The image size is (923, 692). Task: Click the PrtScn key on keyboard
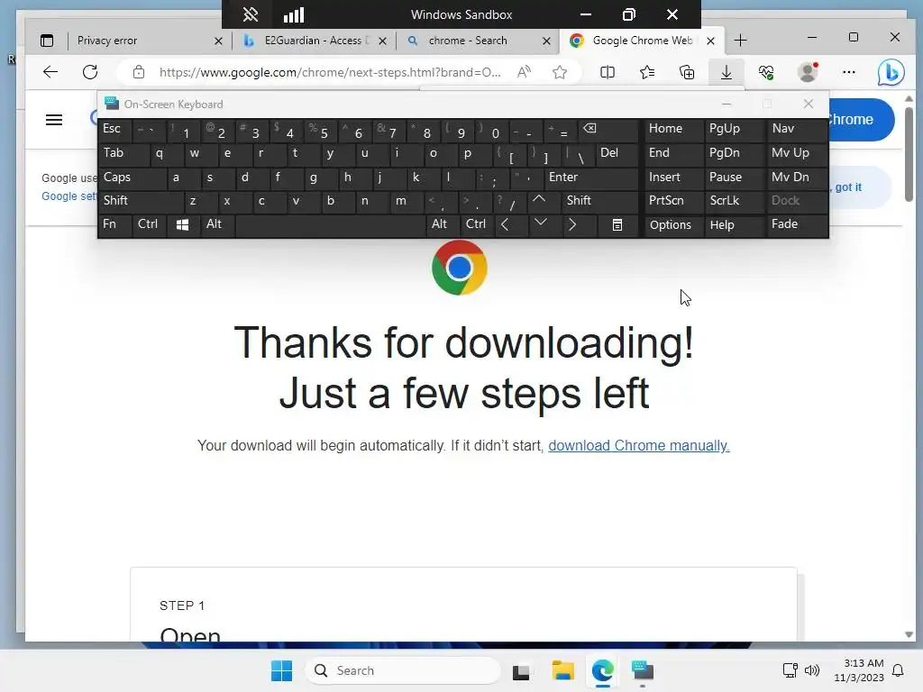click(673, 201)
